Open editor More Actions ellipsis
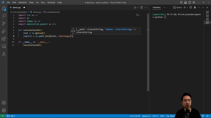The image size is (211, 118). coord(146,8)
